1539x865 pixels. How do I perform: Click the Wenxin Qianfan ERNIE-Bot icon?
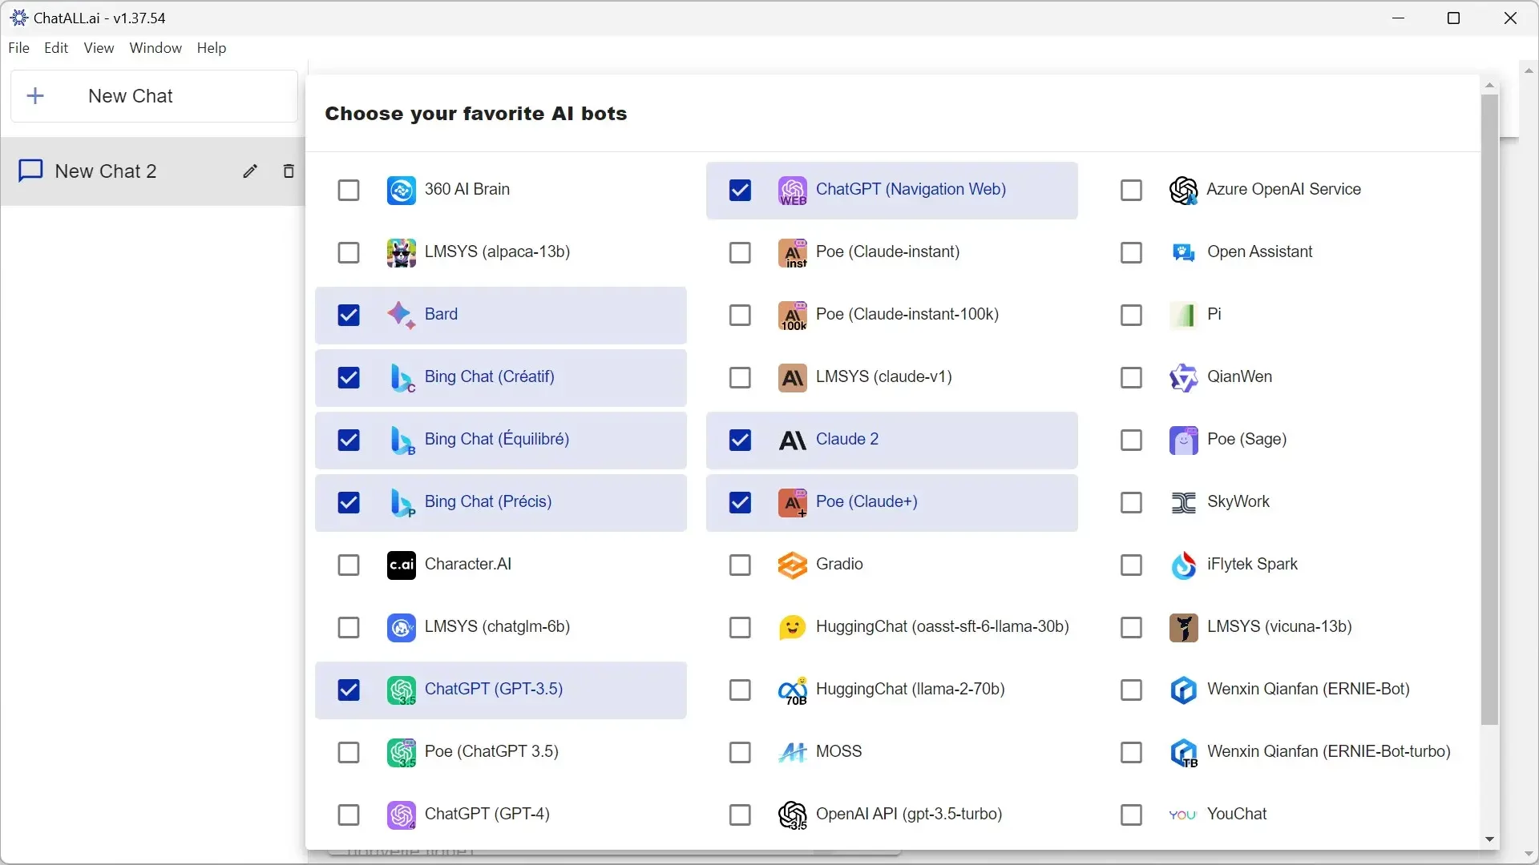(x=1183, y=690)
